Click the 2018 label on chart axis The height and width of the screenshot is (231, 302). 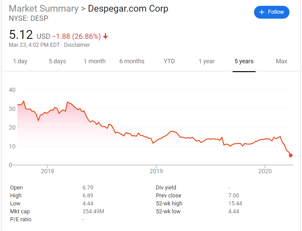(47, 171)
